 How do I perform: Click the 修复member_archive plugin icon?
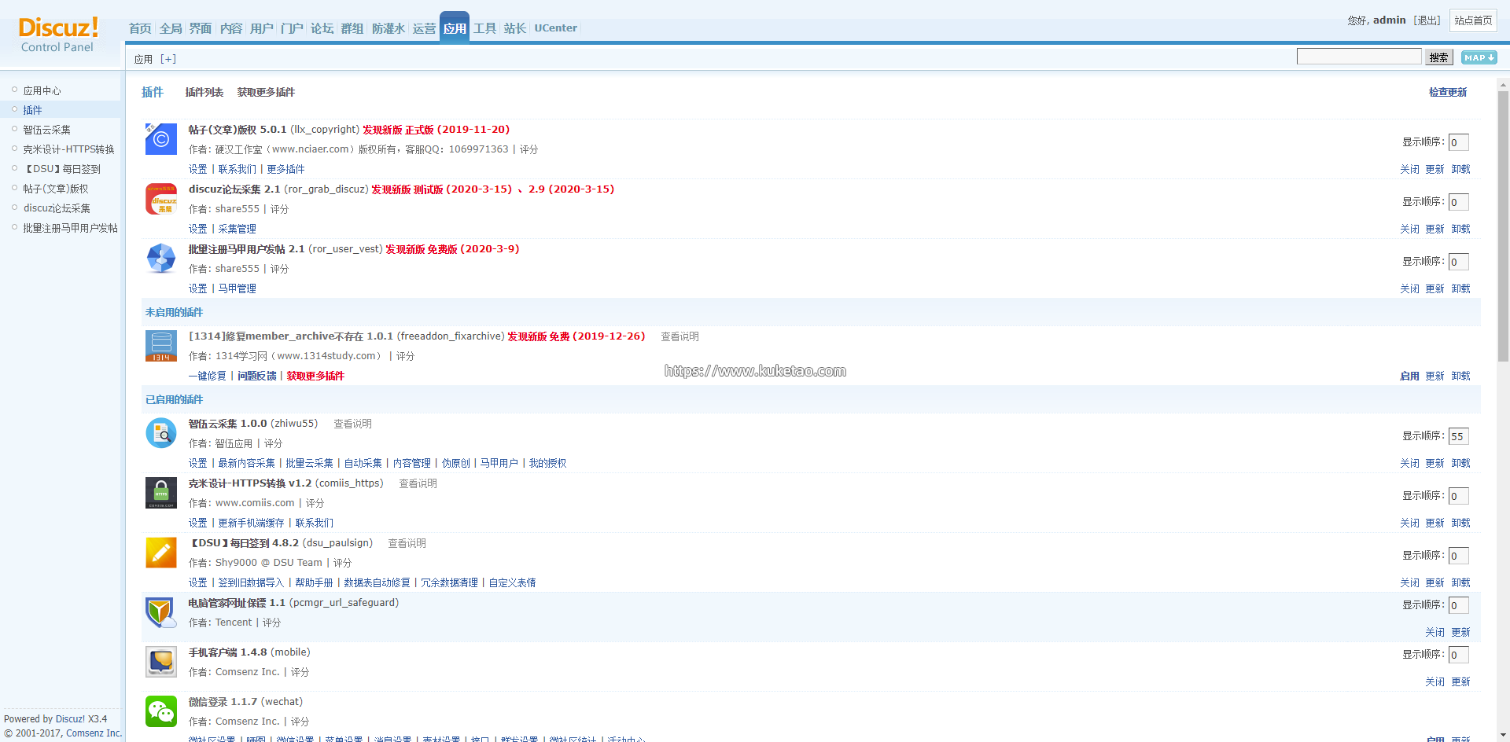(161, 346)
